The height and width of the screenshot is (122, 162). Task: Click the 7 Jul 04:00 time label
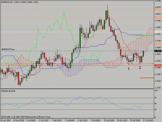(69, 120)
